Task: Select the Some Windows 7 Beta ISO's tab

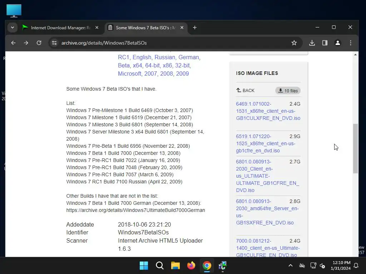Action: coord(146,28)
